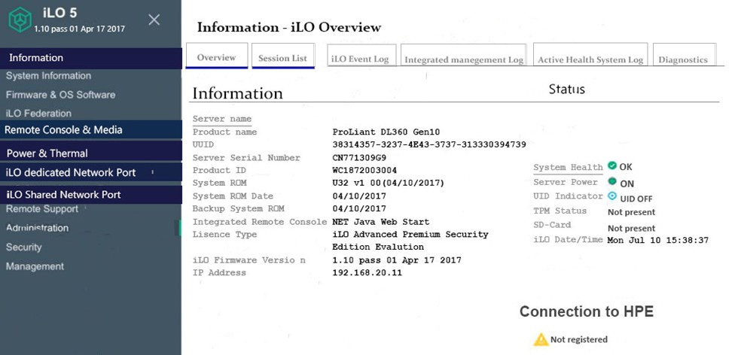Click the SD-Card Not present value
The height and width of the screenshot is (355, 738).
pyautogui.click(x=631, y=228)
